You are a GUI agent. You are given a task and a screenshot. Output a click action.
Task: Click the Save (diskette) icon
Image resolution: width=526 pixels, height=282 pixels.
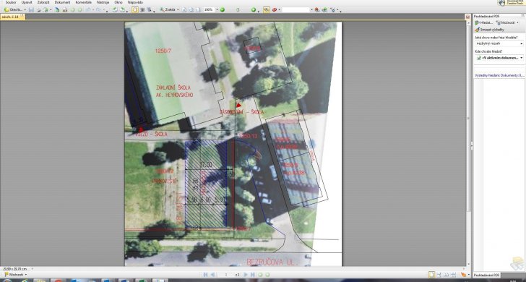point(31,10)
